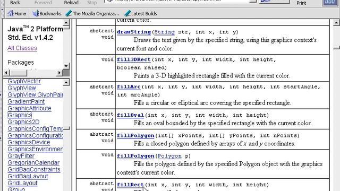Click packages frame scroll right arrow
This screenshot has width=340, height=191.
59,73
